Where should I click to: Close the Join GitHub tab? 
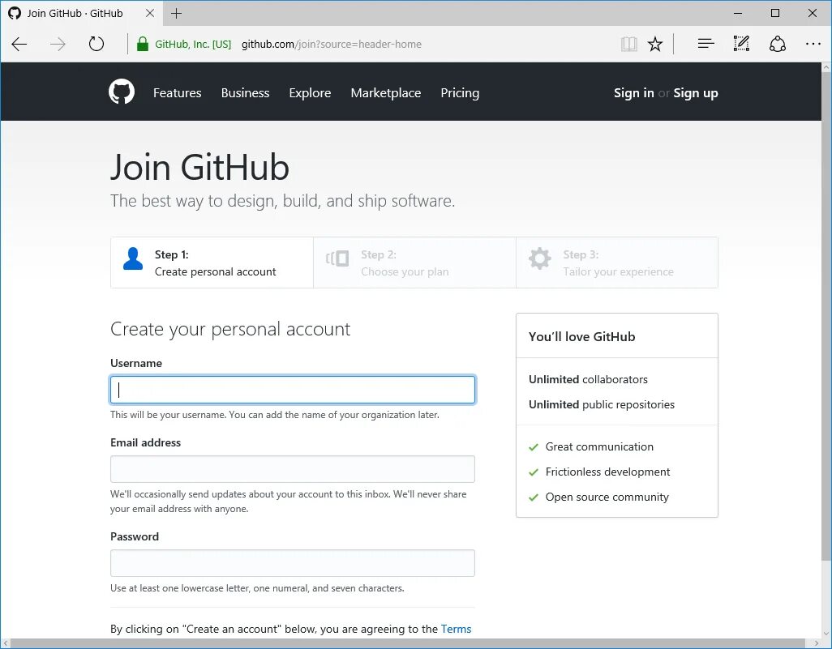point(150,13)
